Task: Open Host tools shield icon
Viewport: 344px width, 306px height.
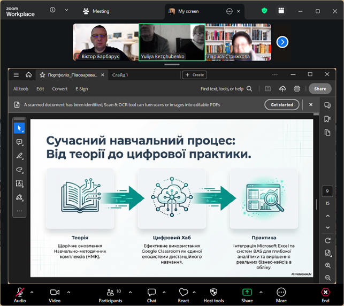Action: (x=213, y=293)
